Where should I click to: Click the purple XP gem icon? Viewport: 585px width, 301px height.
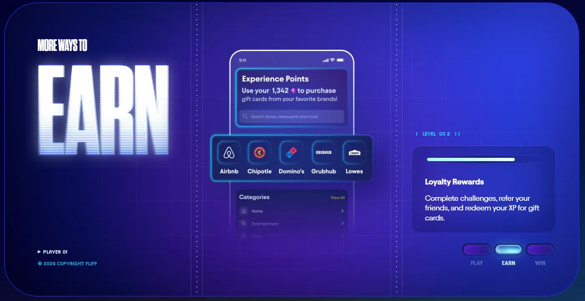click(293, 91)
